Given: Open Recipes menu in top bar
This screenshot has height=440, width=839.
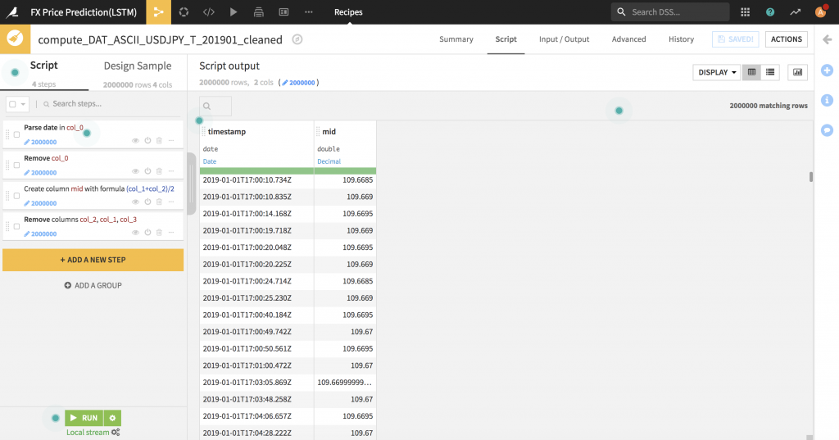Looking at the screenshot, I should pyautogui.click(x=348, y=11).
